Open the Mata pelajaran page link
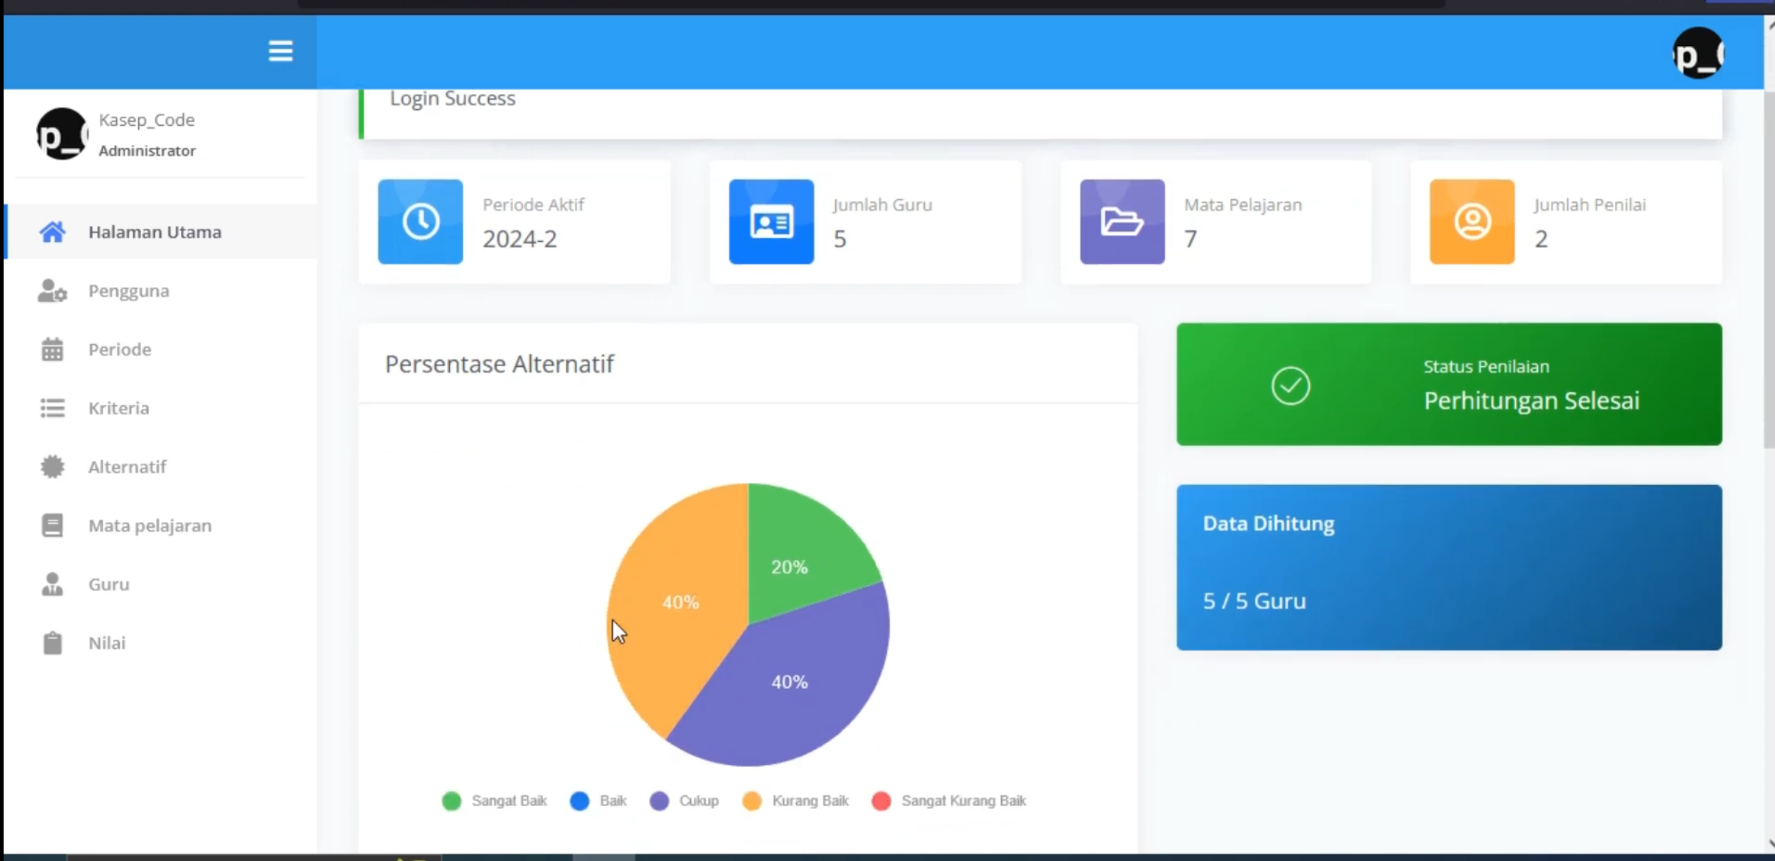 click(161, 525)
